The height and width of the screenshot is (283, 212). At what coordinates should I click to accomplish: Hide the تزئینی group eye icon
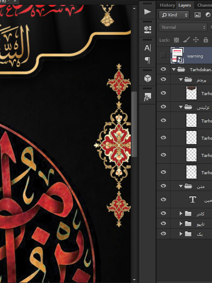(x=163, y=107)
